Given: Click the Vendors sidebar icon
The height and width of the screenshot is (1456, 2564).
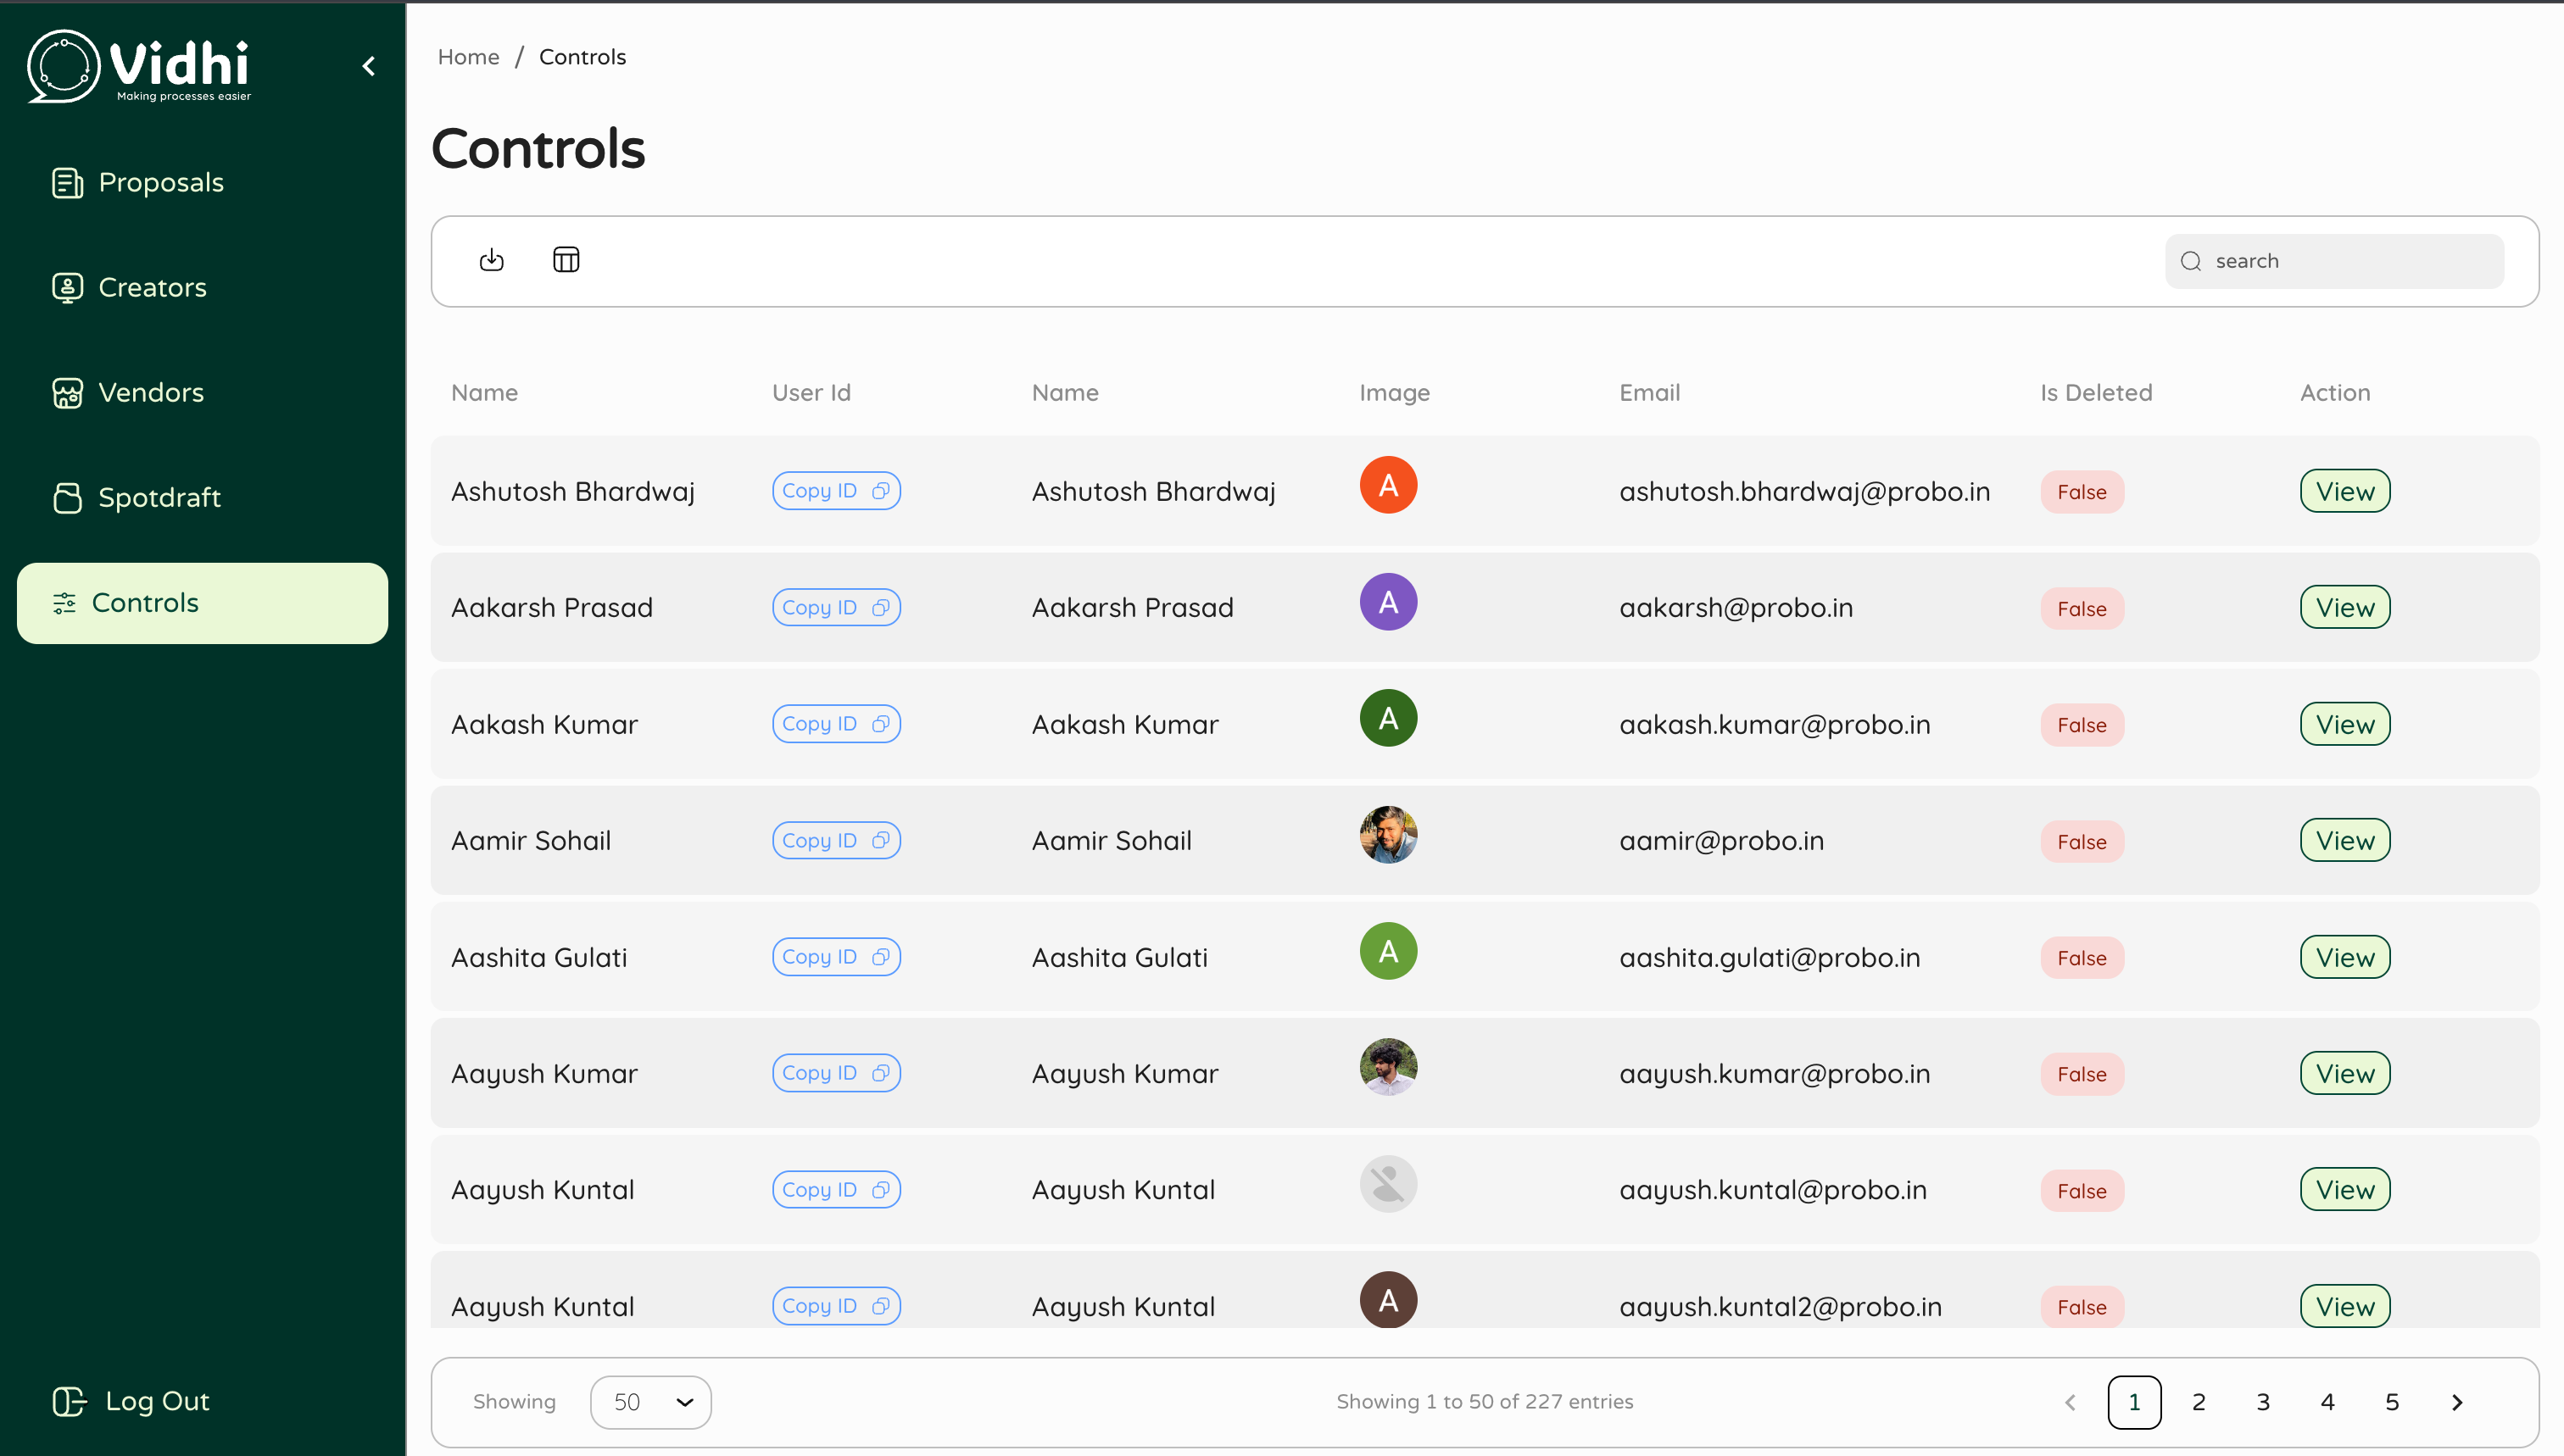Looking at the screenshot, I should click(x=67, y=393).
